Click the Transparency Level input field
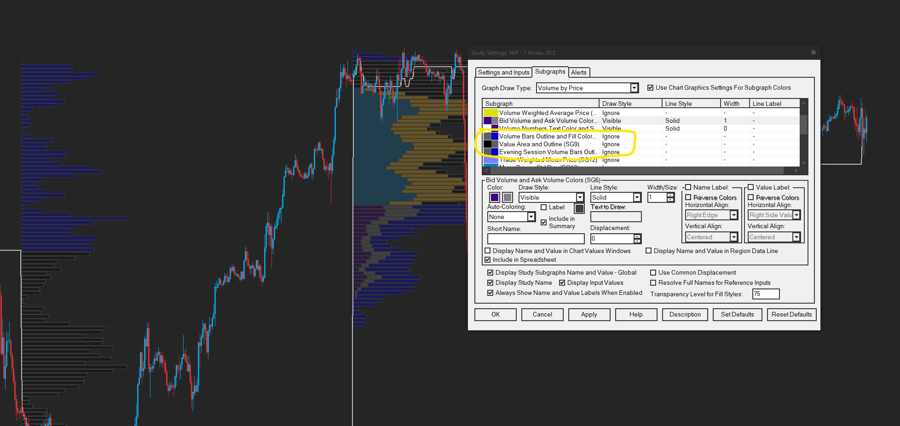Image resolution: width=900 pixels, height=426 pixels. [x=766, y=294]
